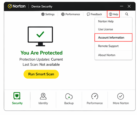This screenshot has width=137, height=115.
Task: Open Account Information menu entry
Action: click(113, 38)
